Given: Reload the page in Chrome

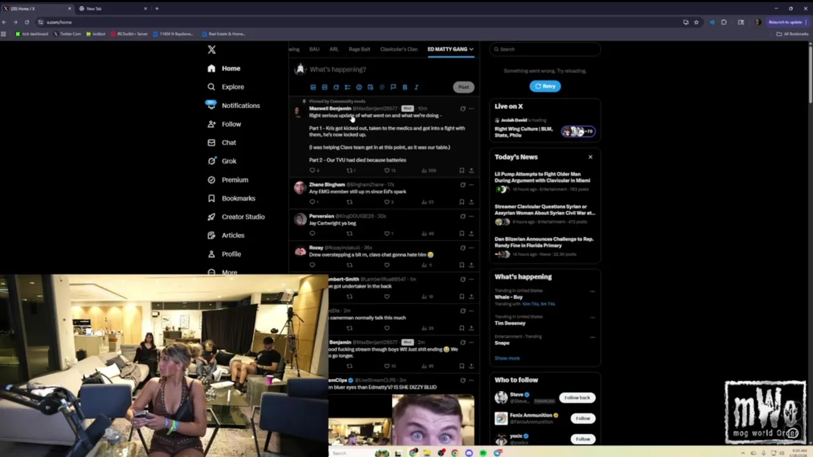Looking at the screenshot, I should tap(26, 22).
